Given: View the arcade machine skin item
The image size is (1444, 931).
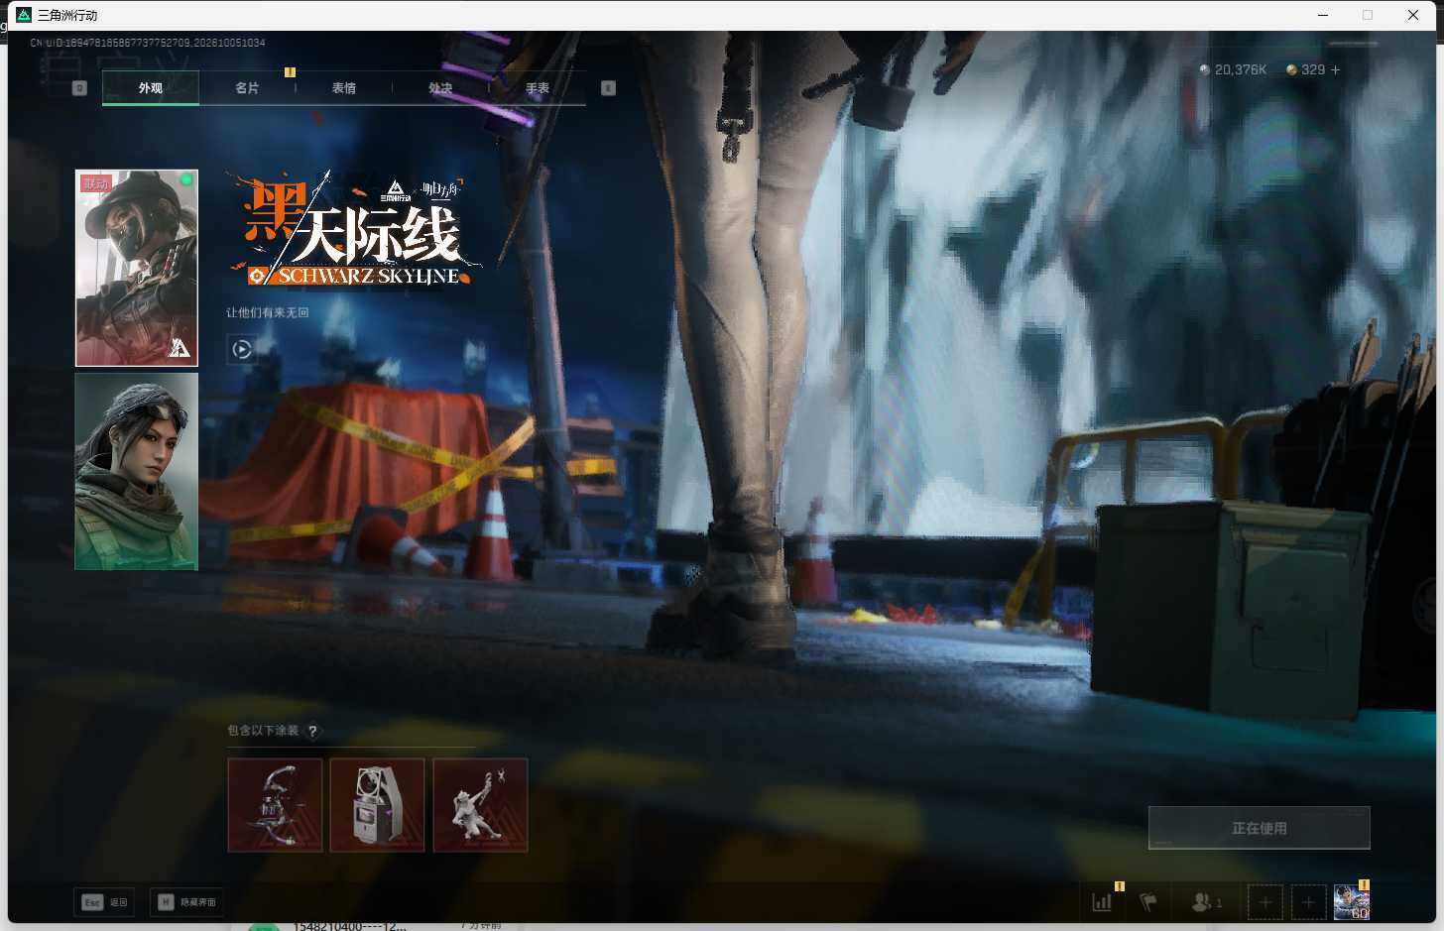Looking at the screenshot, I should click(x=378, y=805).
